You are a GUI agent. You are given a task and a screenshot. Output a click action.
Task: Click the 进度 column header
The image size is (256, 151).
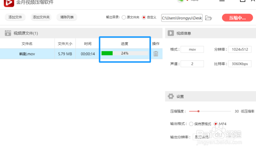[x=124, y=43]
